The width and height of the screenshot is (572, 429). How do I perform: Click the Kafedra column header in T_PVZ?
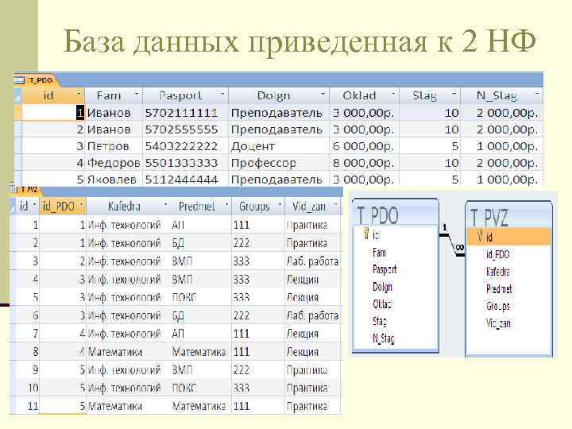128,207
